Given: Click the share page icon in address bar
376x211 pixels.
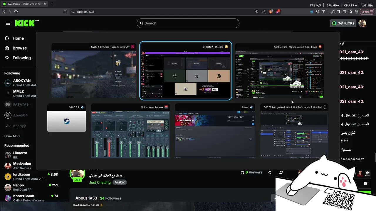Looking at the screenshot, I should point(263,12).
